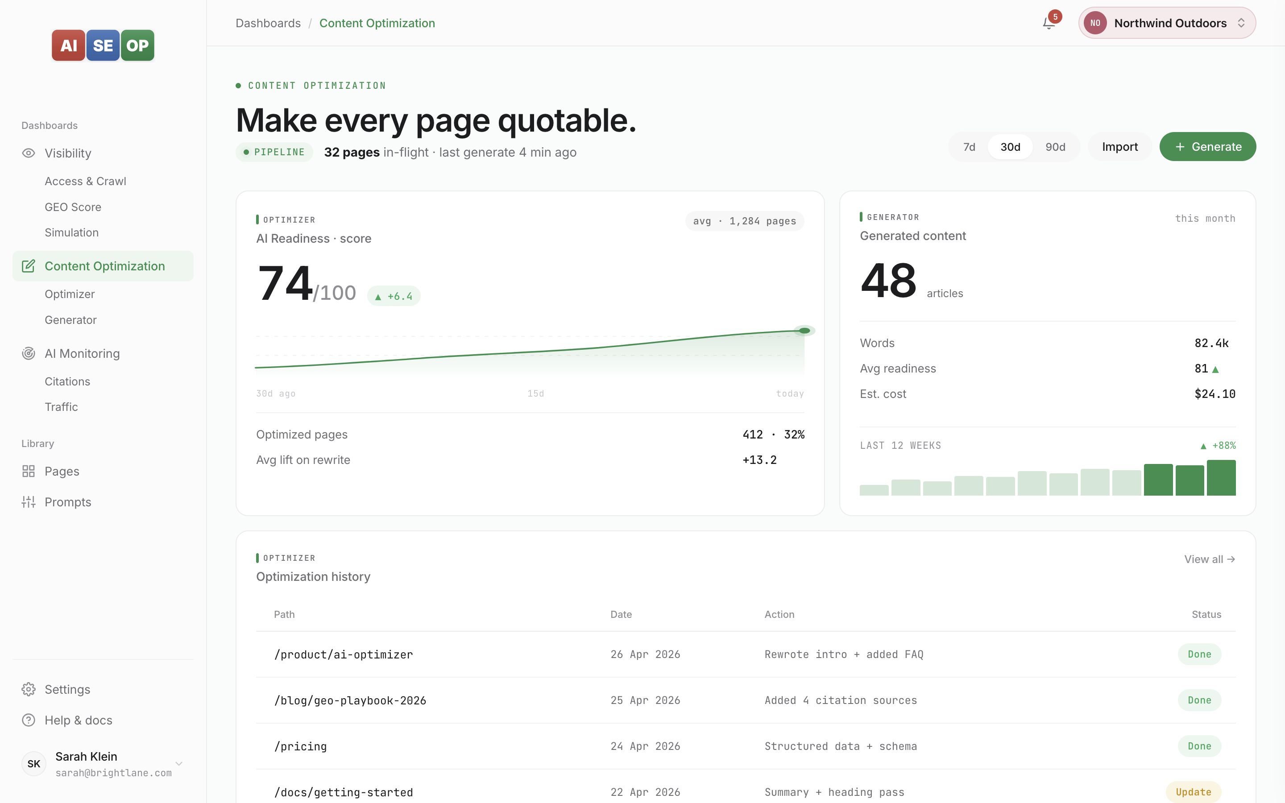Click Done status for /blog/geo-playbook-2026

click(1199, 700)
